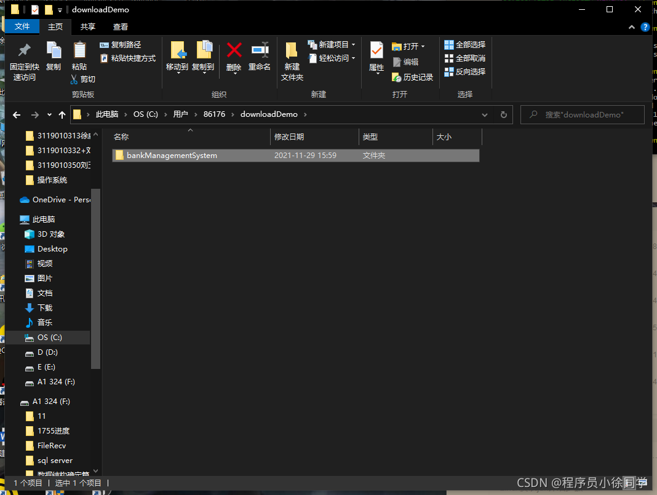This screenshot has height=495, width=657.
Task: Click downloadDemo in address path
Action: click(x=269, y=114)
